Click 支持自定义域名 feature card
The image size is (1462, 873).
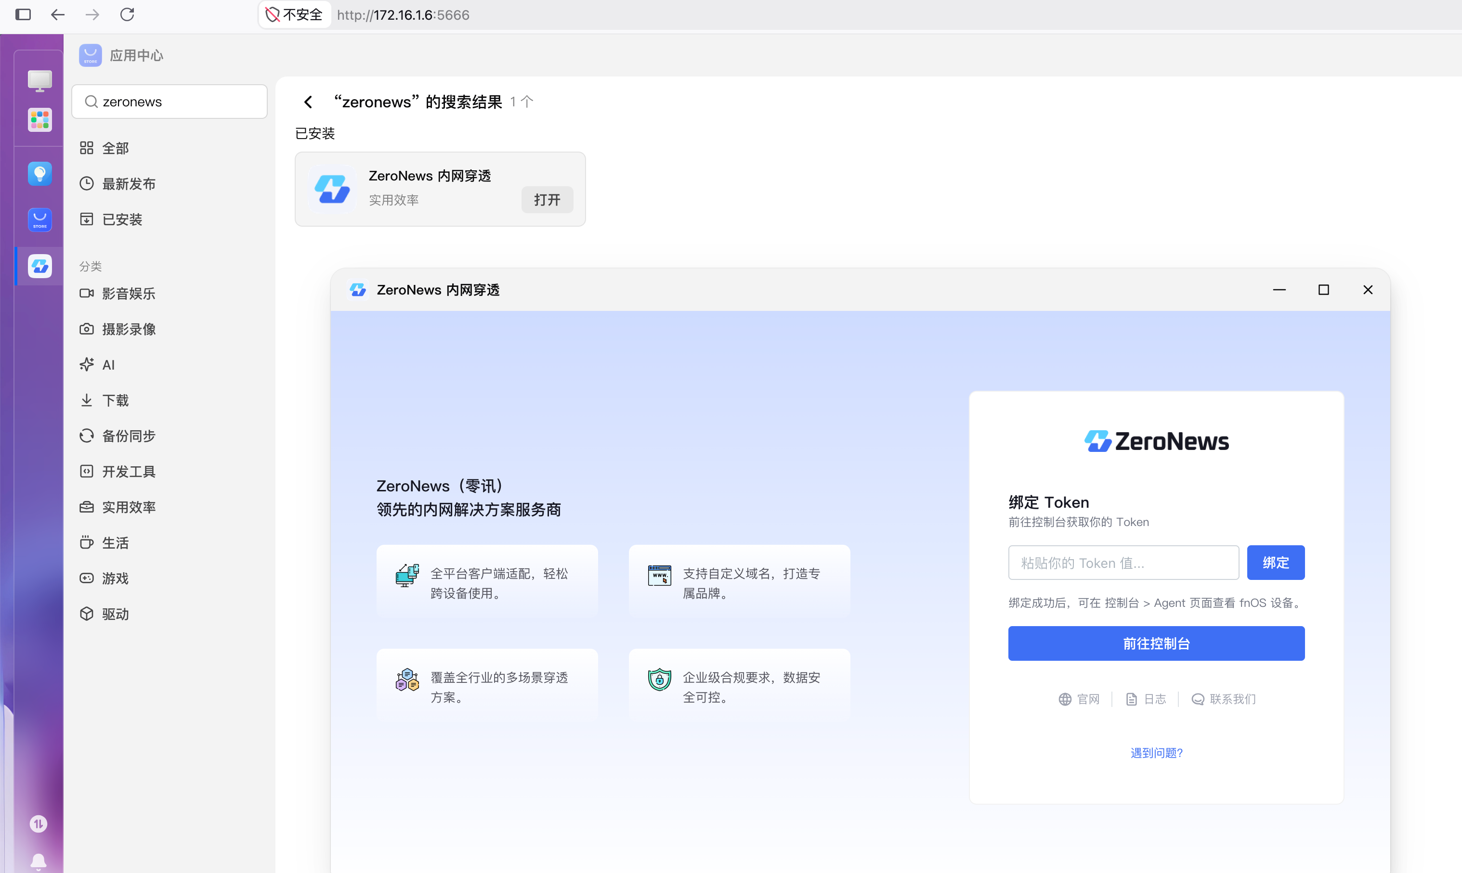pos(739,581)
